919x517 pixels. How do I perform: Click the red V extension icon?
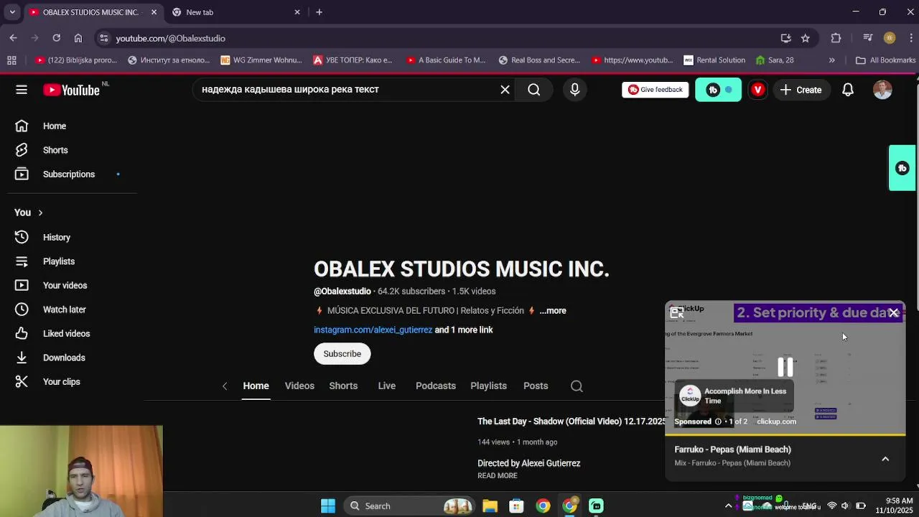tap(757, 90)
